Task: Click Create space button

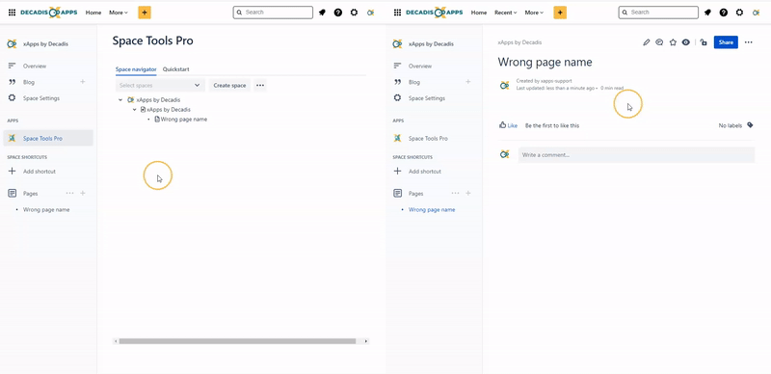Action: pos(229,85)
